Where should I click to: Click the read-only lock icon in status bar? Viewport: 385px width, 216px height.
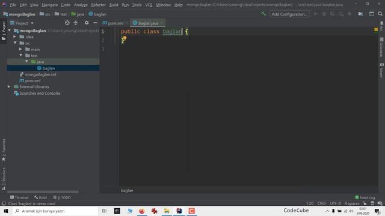click(x=365, y=203)
